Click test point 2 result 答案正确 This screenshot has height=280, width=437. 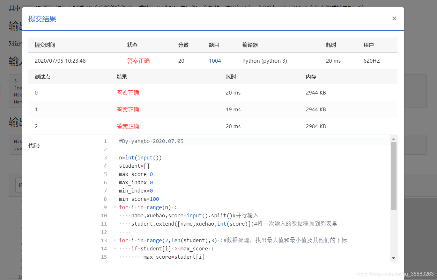pos(128,126)
